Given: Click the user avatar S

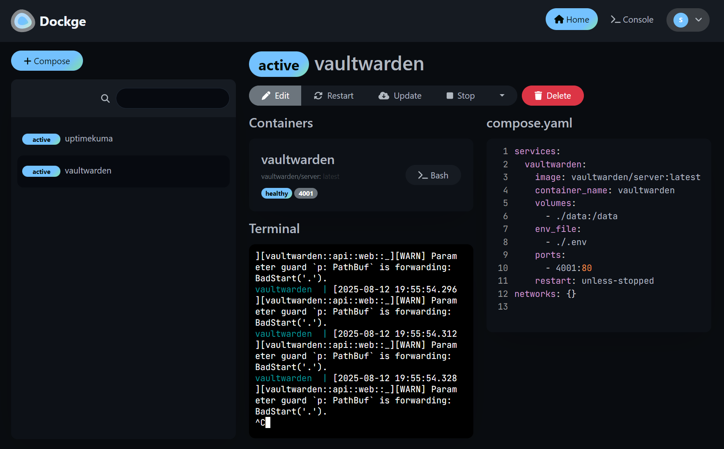Looking at the screenshot, I should pyautogui.click(x=681, y=20).
